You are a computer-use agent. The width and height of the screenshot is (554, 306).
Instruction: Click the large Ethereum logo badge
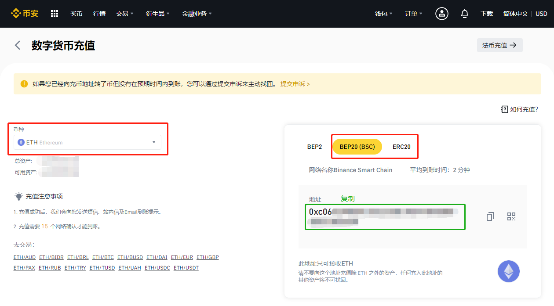click(509, 271)
